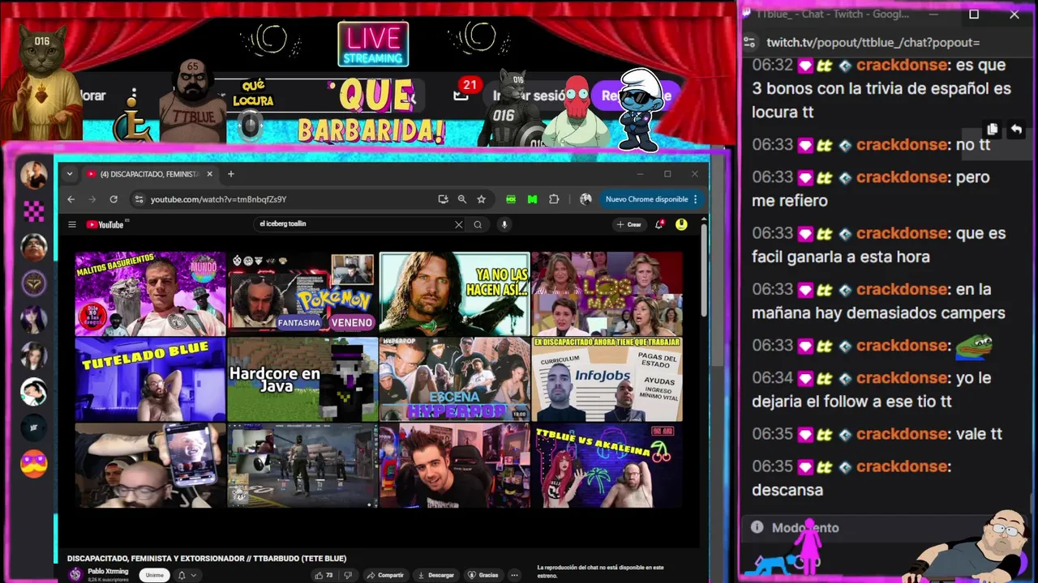Click the twitch.tv popout chat address bar
This screenshot has height=583, width=1038.
coord(873,42)
